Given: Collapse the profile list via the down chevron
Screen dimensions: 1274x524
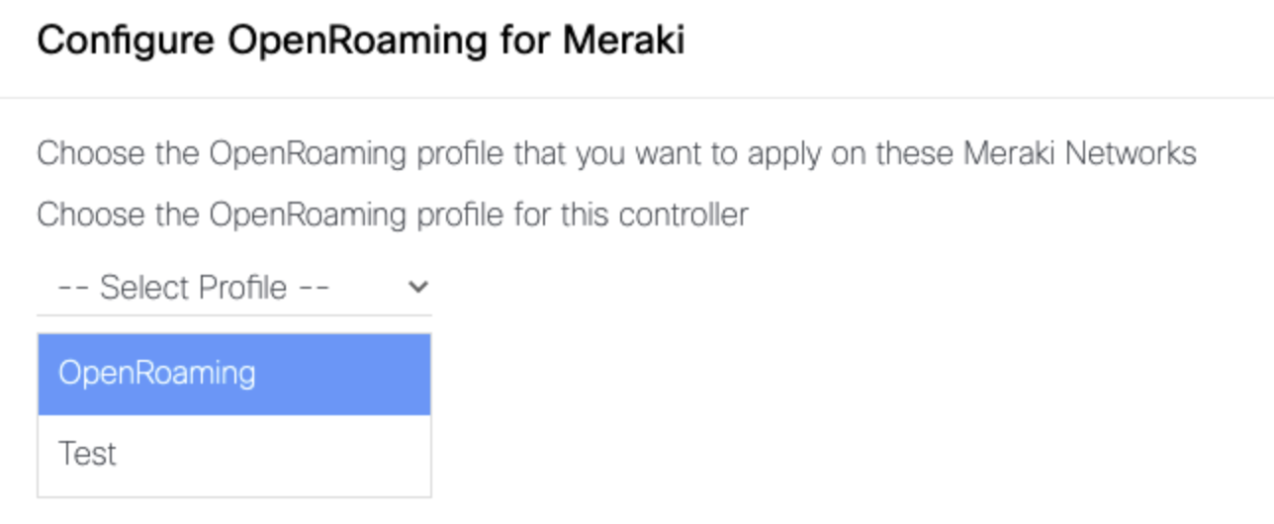Looking at the screenshot, I should [418, 288].
